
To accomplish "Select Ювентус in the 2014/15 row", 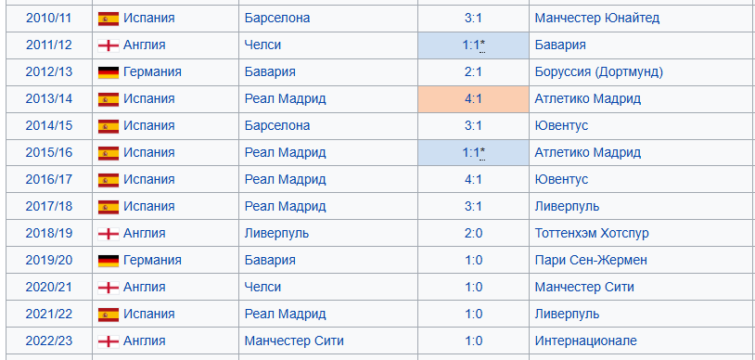I will 561,126.
